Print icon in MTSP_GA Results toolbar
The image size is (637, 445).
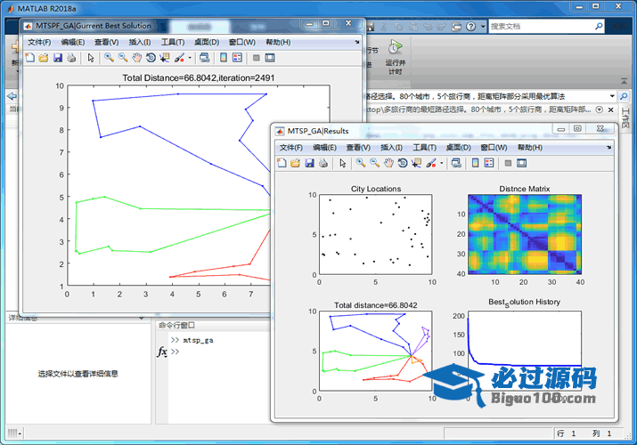point(323,163)
